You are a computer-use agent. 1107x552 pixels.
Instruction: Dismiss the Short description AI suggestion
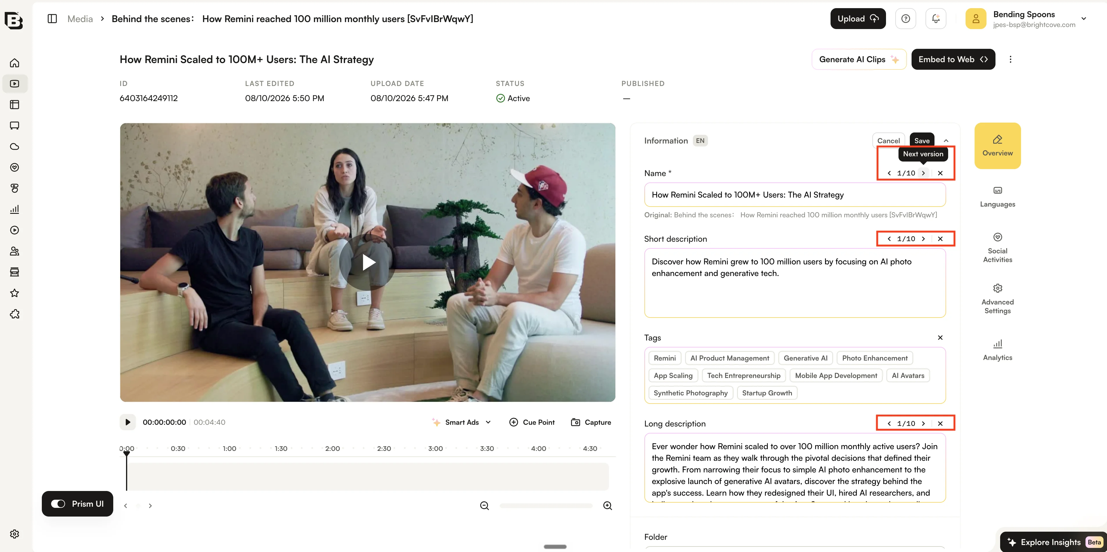[x=940, y=239]
